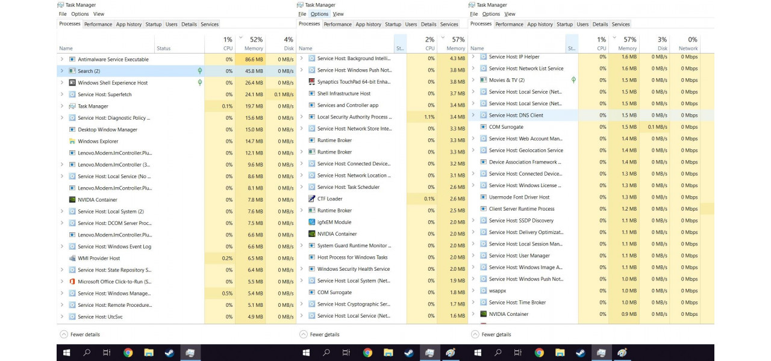
Task: Click the gear icon of Service Host: Superfetch
Action: point(72,94)
